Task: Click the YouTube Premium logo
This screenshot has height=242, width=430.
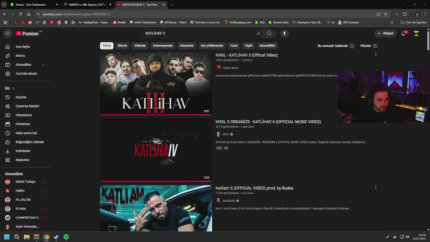Action: point(27,33)
